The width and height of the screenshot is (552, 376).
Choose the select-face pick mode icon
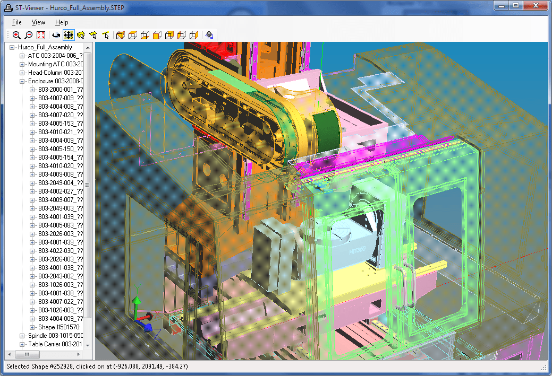[94, 35]
